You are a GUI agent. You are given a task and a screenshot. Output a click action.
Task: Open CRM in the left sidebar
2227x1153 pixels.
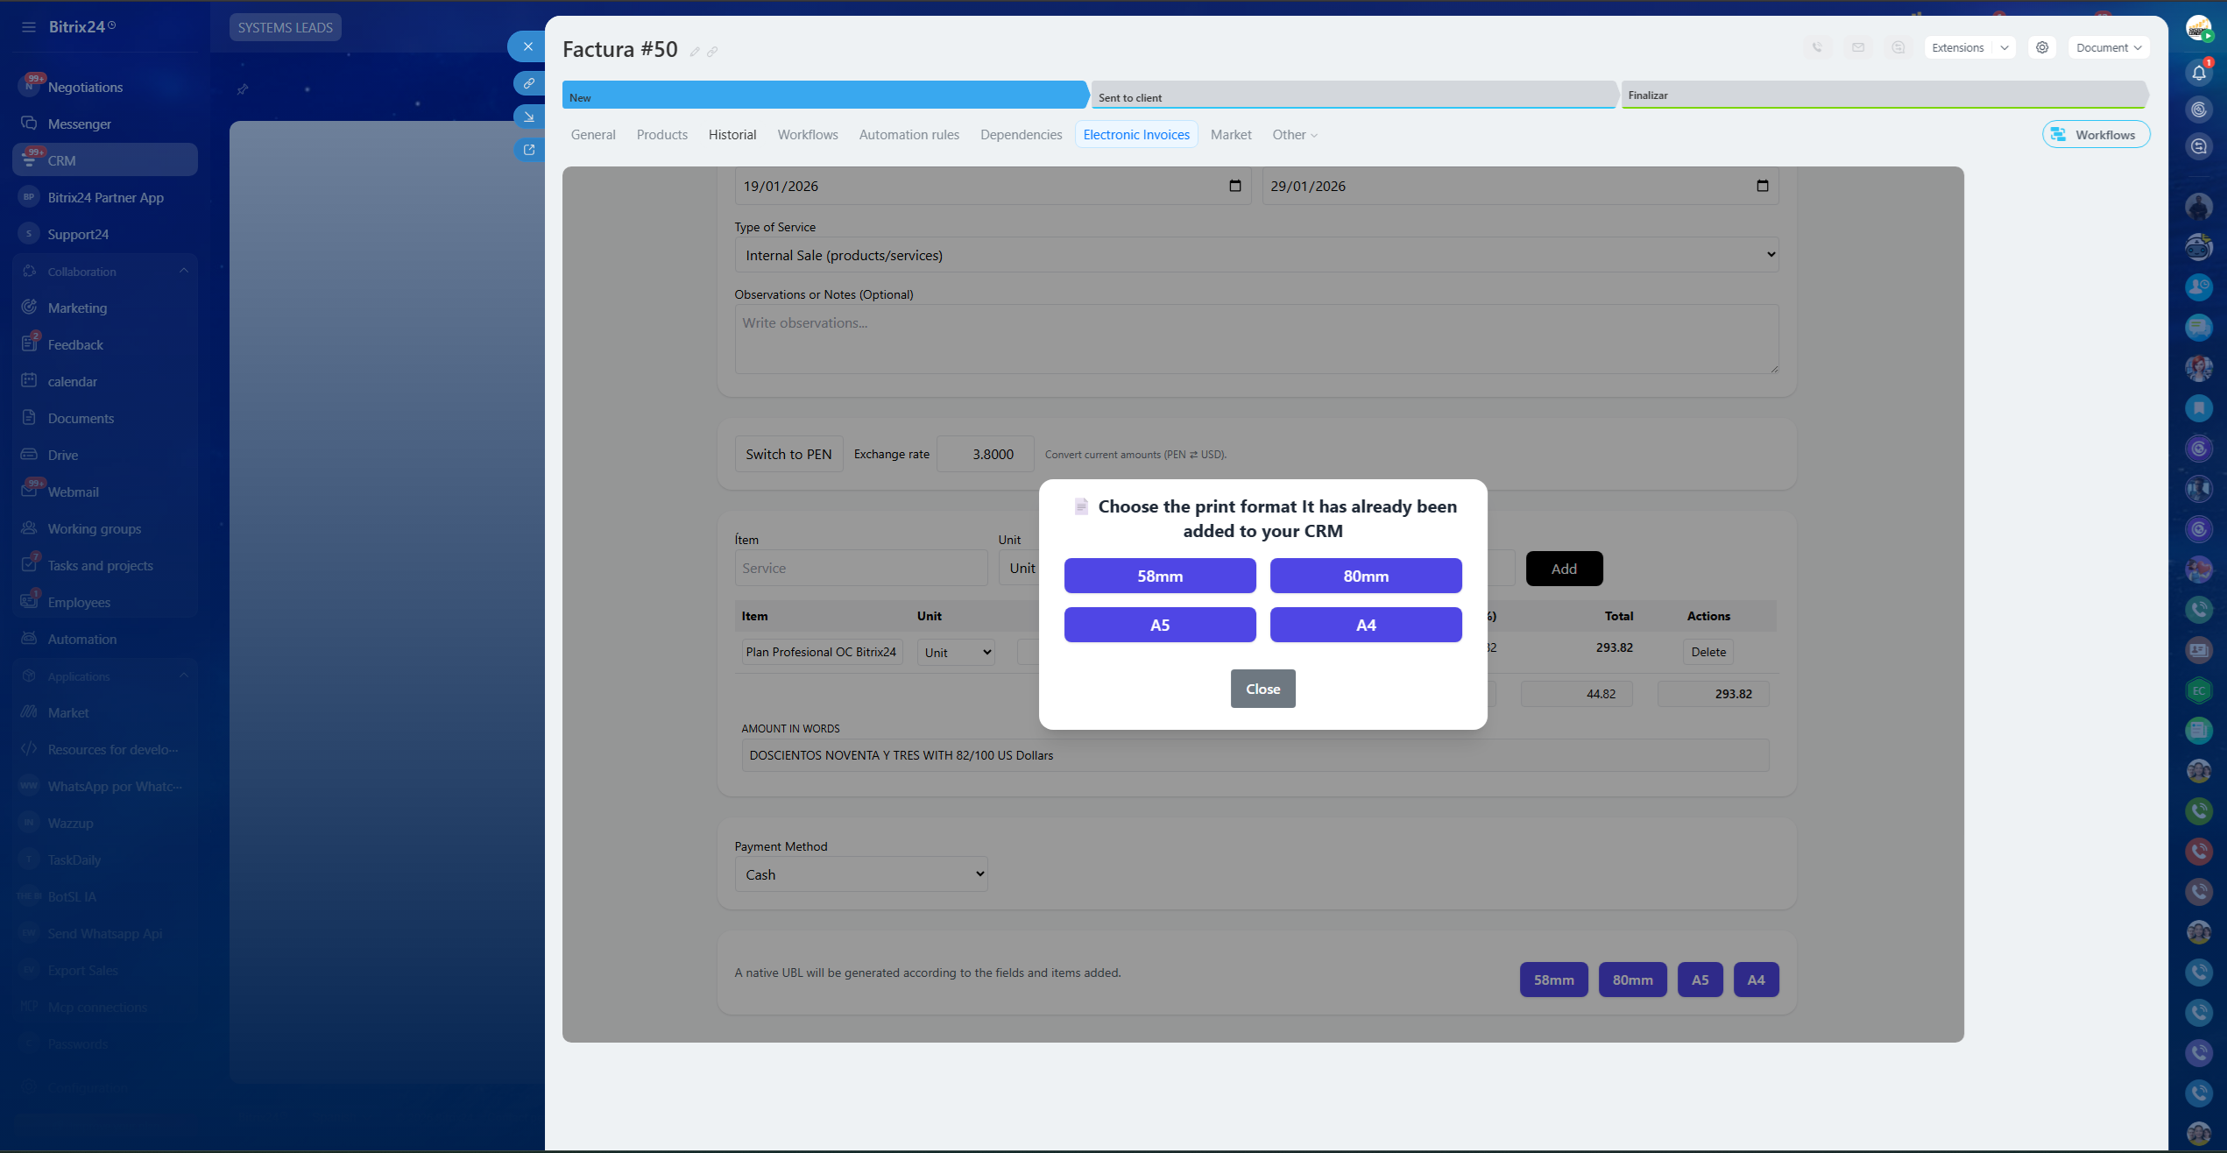point(61,160)
